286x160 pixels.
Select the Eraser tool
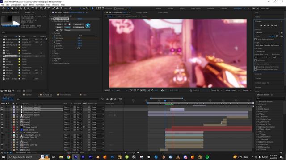pyautogui.click(x=61, y=8)
